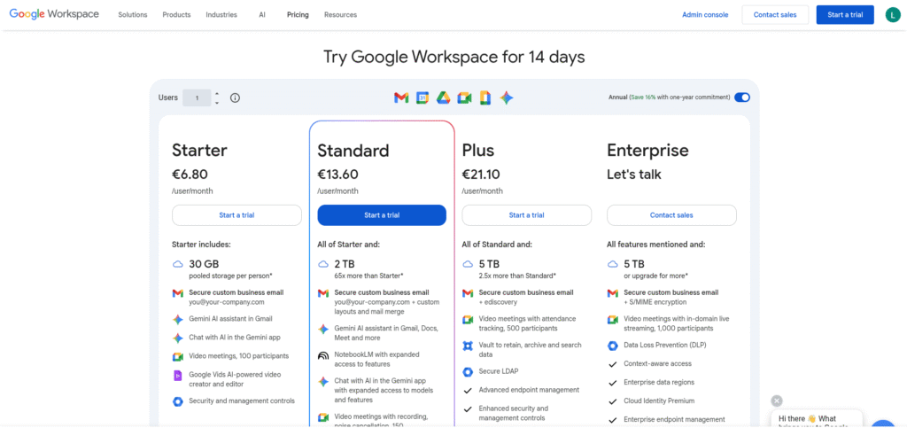This screenshot has height=428, width=907.
Task: Click the Data Loss Prevention shield icon
Action: (x=613, y=346)
